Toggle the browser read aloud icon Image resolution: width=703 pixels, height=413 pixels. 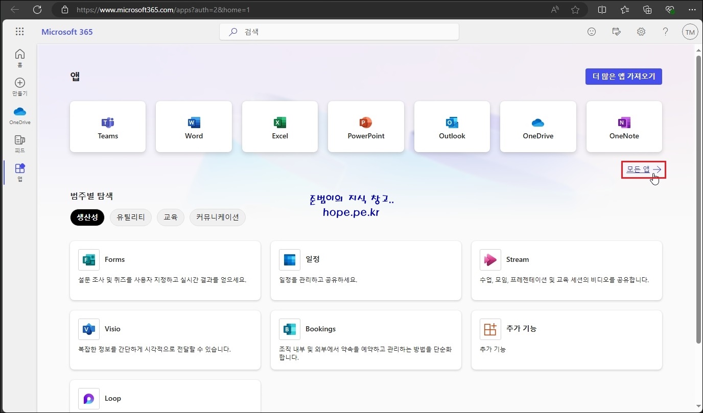[x=555, y=10]
